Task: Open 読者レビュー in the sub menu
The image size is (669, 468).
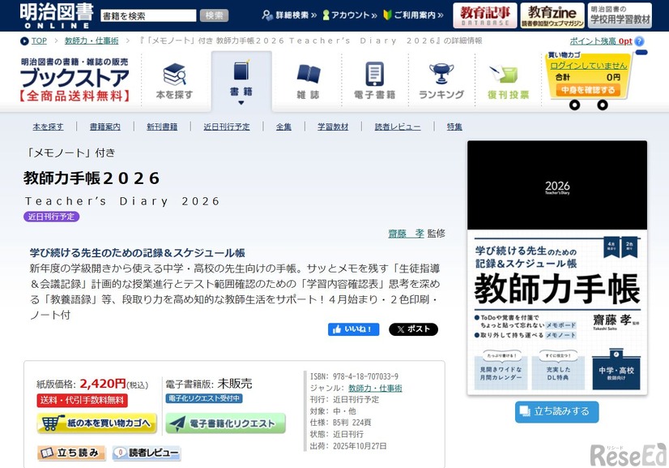Action: [398, 127]
